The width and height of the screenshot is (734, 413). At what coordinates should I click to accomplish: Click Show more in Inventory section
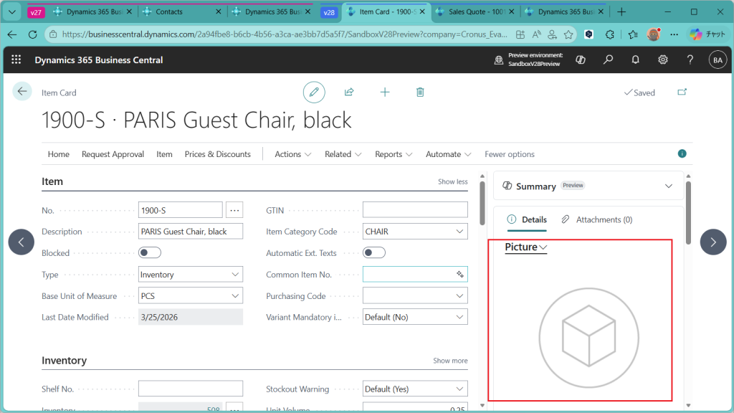tap(450, 361)
